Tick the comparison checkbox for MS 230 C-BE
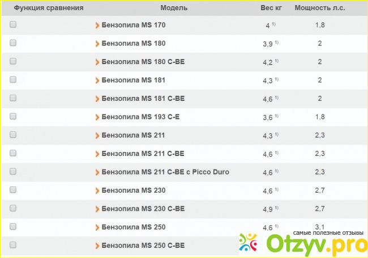368x258 pixels. pos(13,208)
